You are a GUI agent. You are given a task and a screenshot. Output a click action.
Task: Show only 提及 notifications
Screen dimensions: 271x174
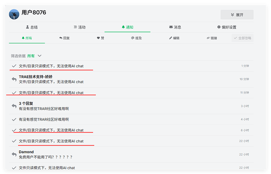pyautogui.click(x=136, y=38)
